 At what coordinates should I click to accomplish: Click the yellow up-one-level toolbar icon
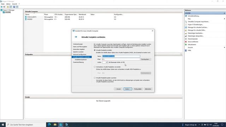(x=8, y=7)
